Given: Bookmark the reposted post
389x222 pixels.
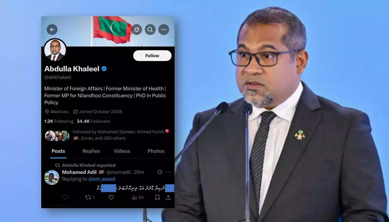Looking at the screenshot, I should 157,197.
